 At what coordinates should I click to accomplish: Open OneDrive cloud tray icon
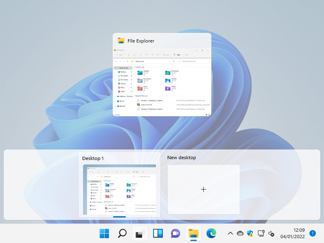(240, 233)
